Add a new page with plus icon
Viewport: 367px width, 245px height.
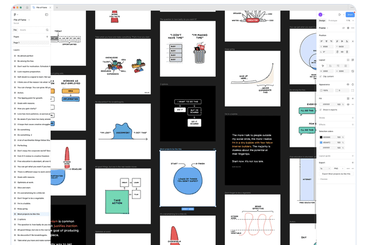pyautogui.click(x=47, y=36)
